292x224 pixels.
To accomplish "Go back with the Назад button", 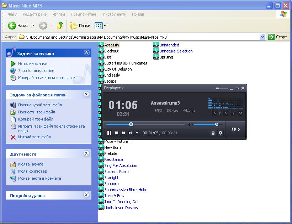I will pos(18,26).
